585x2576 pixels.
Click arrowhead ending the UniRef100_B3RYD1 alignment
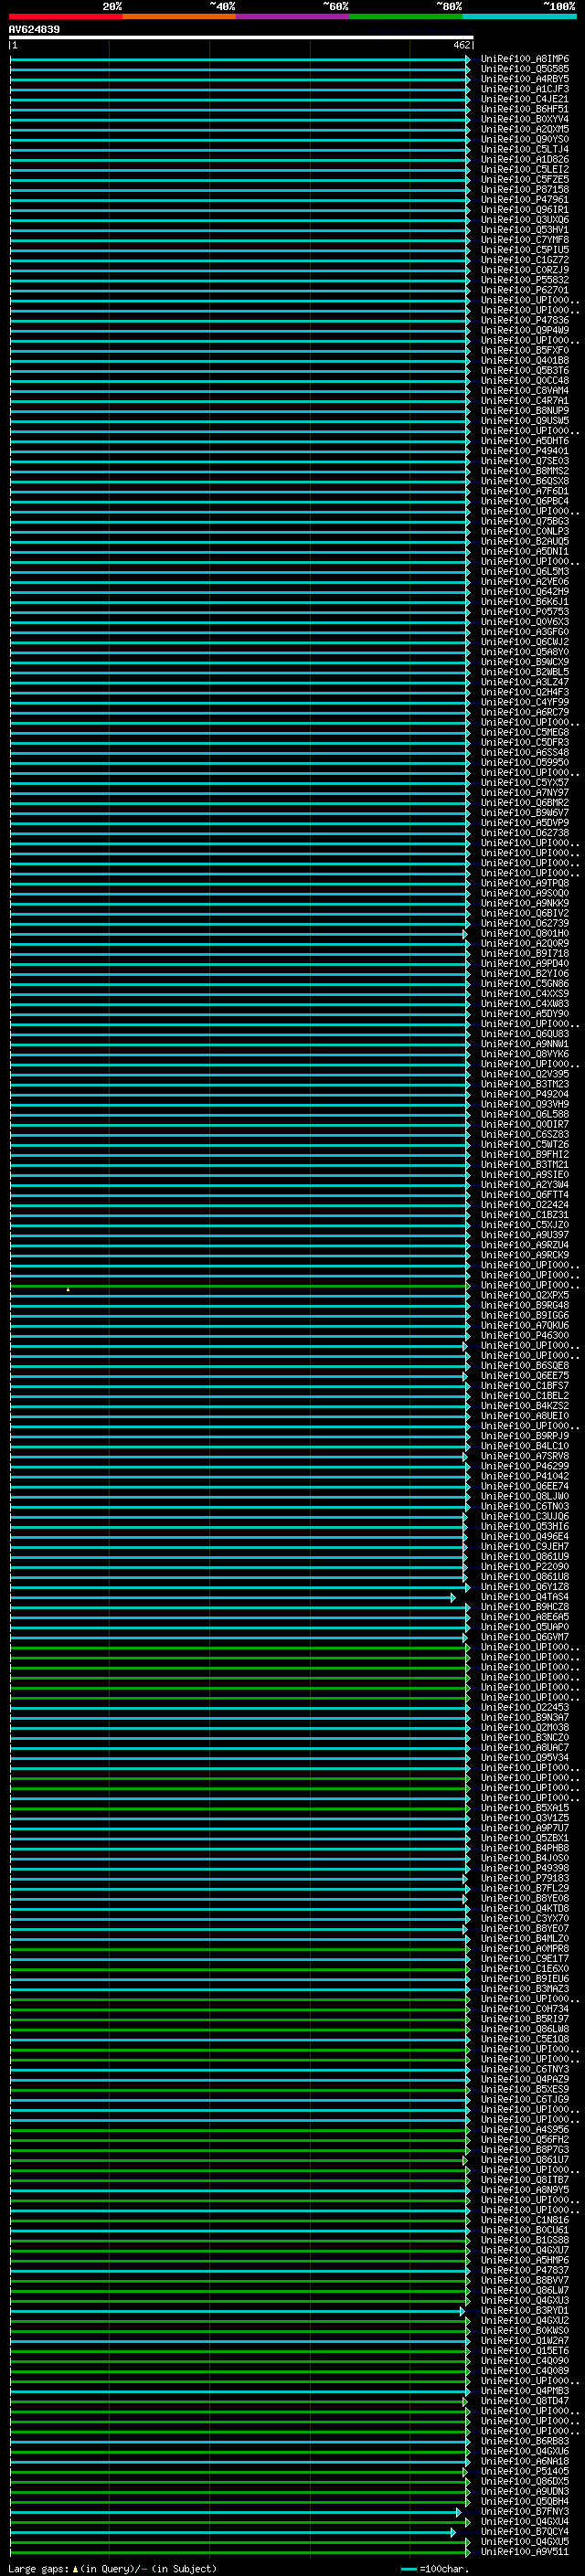462,2311
